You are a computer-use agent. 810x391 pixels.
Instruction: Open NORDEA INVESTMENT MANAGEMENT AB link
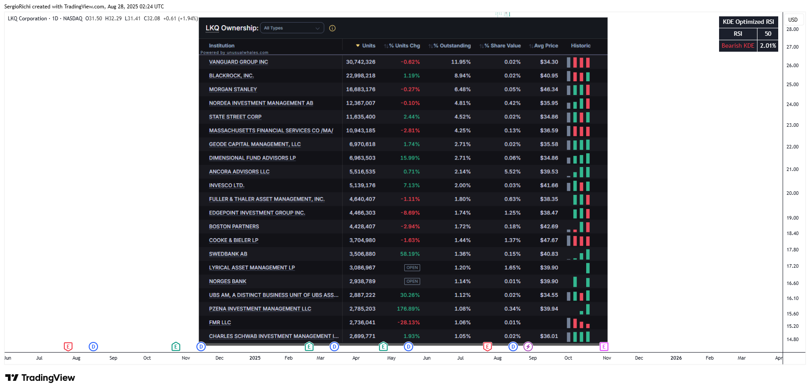pyautogui.click(x=261, y=103)
